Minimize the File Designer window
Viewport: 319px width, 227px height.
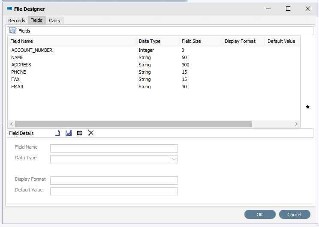pos(268,9)
